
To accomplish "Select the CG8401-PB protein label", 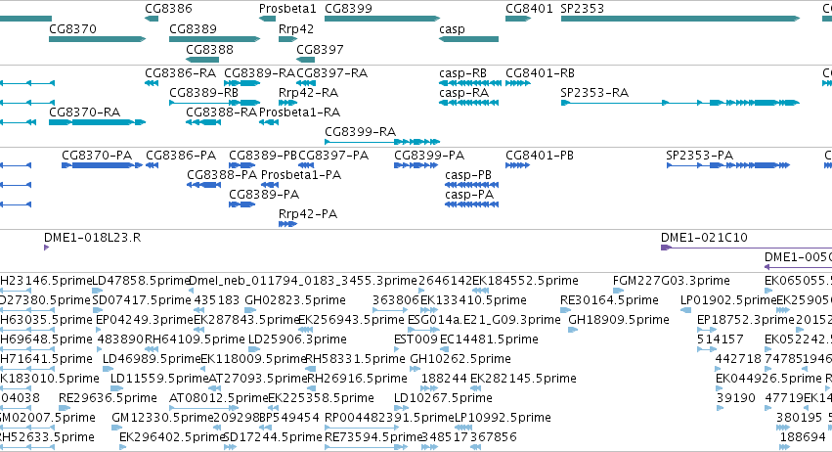I will (540, 156).
